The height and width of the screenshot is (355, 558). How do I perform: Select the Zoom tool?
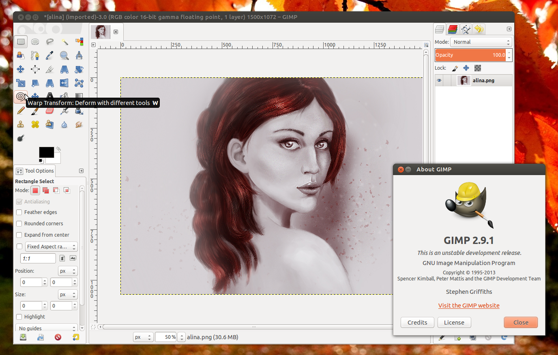64,56
